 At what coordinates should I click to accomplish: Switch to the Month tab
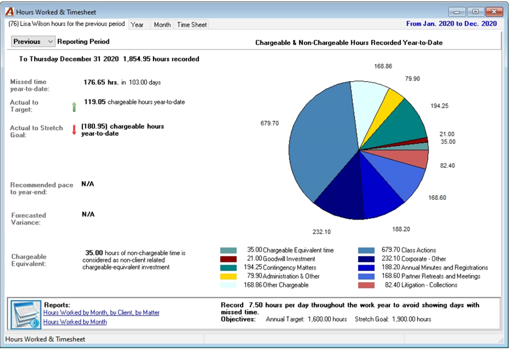coord(162,25)
